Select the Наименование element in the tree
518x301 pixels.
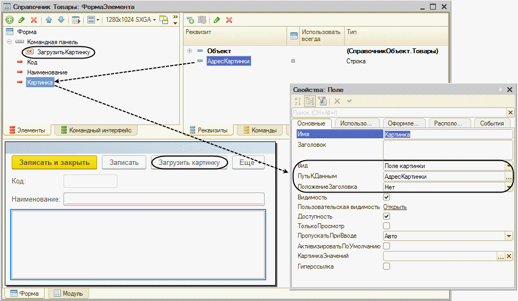[x=47, y=72]
